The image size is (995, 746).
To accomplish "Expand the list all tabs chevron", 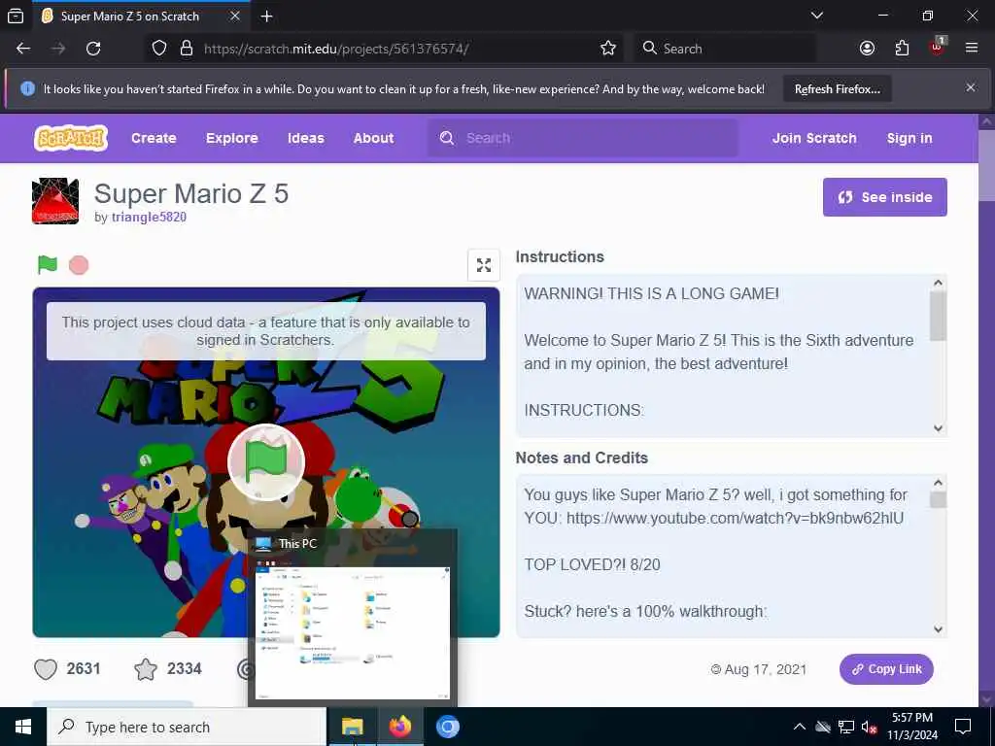I will pos(817,16).
